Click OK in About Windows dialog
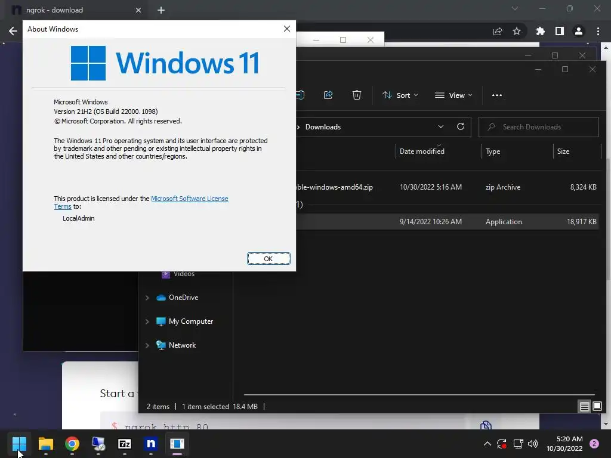The height and width of the screenshot is (458, 611). pyautogui.click(x=269, y=259)
